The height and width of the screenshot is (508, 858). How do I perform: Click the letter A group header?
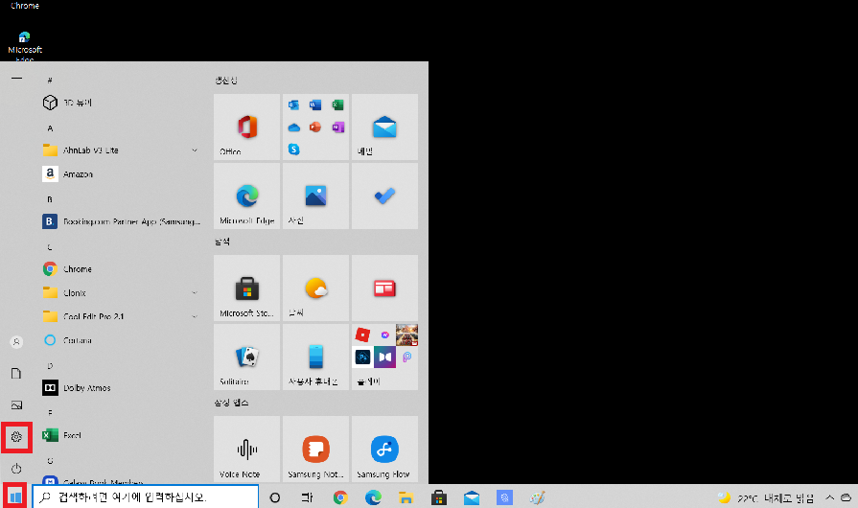[50, 127]
